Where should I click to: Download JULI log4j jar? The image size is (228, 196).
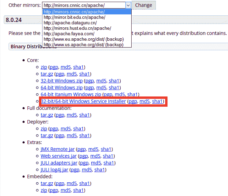(x=54, y=170)
